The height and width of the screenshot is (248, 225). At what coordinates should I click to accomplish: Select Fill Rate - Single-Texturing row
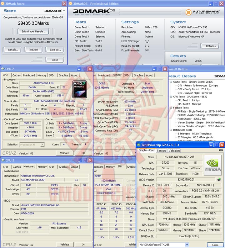201,112
